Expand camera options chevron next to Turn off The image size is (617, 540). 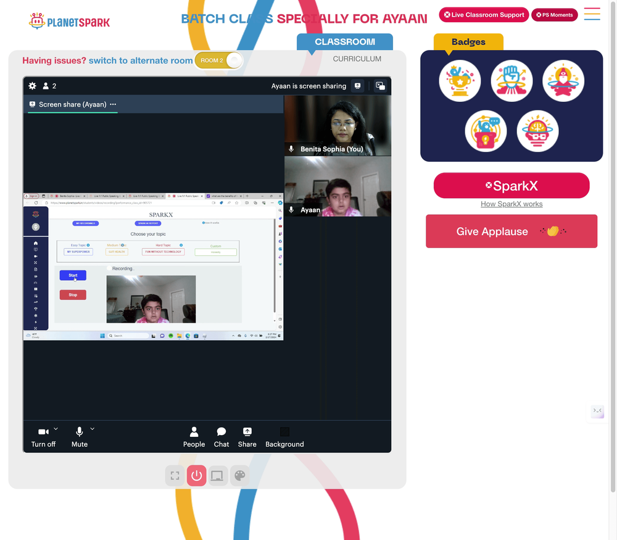(56, 429)
